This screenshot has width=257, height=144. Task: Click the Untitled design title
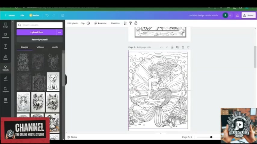[203, 15]
